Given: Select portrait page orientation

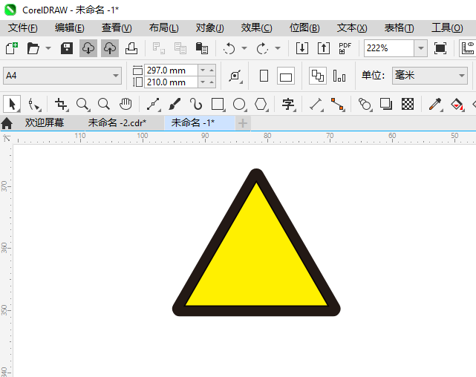Looking at the screenshot, I should pos(264,76).
